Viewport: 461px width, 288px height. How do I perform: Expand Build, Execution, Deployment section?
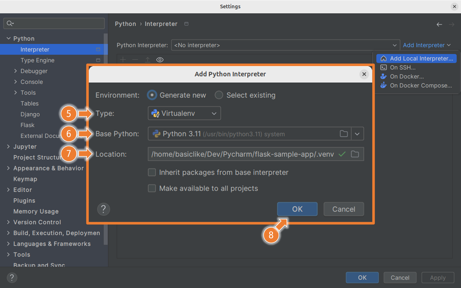point(9,233)
